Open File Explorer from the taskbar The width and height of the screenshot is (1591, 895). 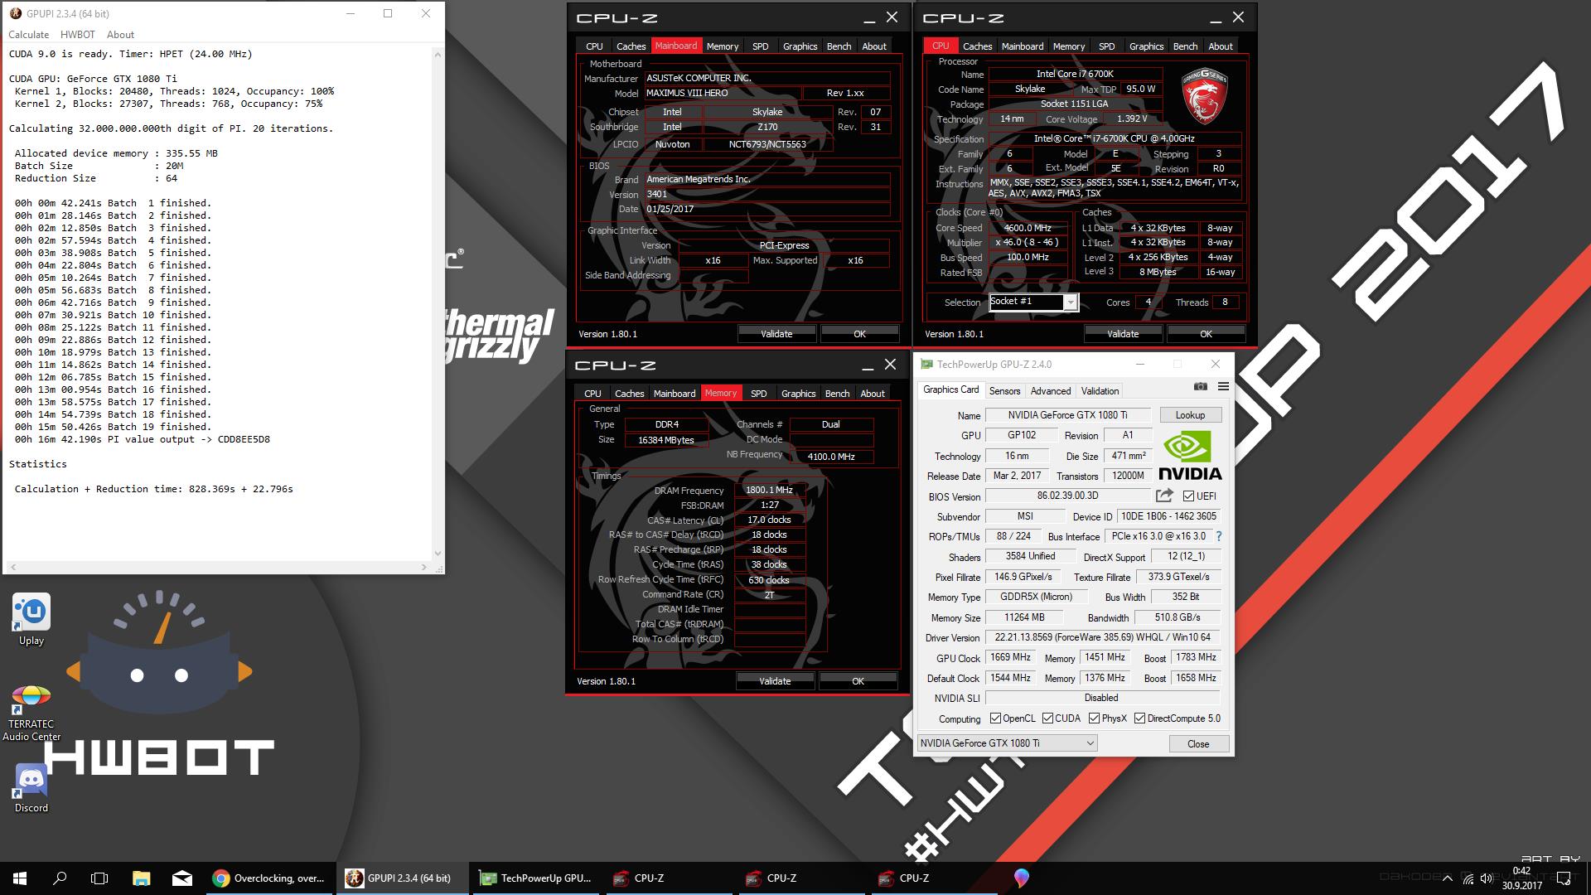141,878
